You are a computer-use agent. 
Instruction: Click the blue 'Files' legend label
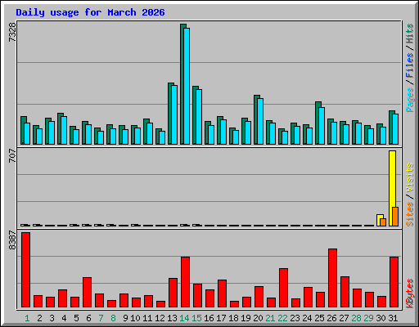[x=410, y=65]
